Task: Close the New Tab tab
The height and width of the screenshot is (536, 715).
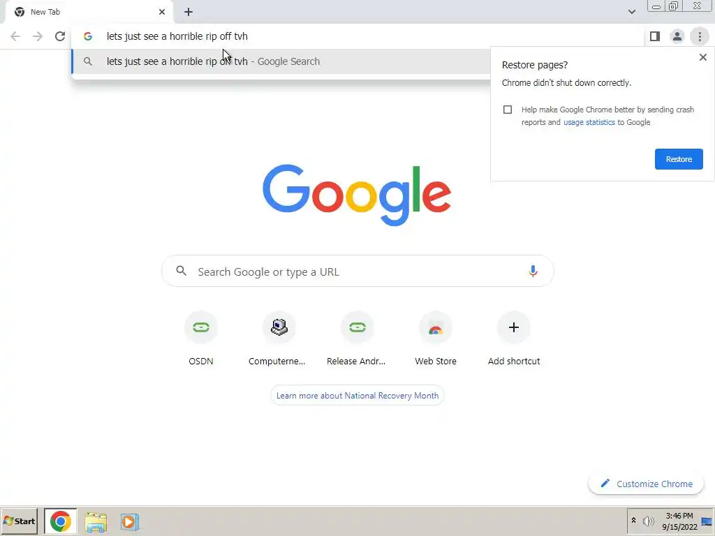Action: click(162, 13)
